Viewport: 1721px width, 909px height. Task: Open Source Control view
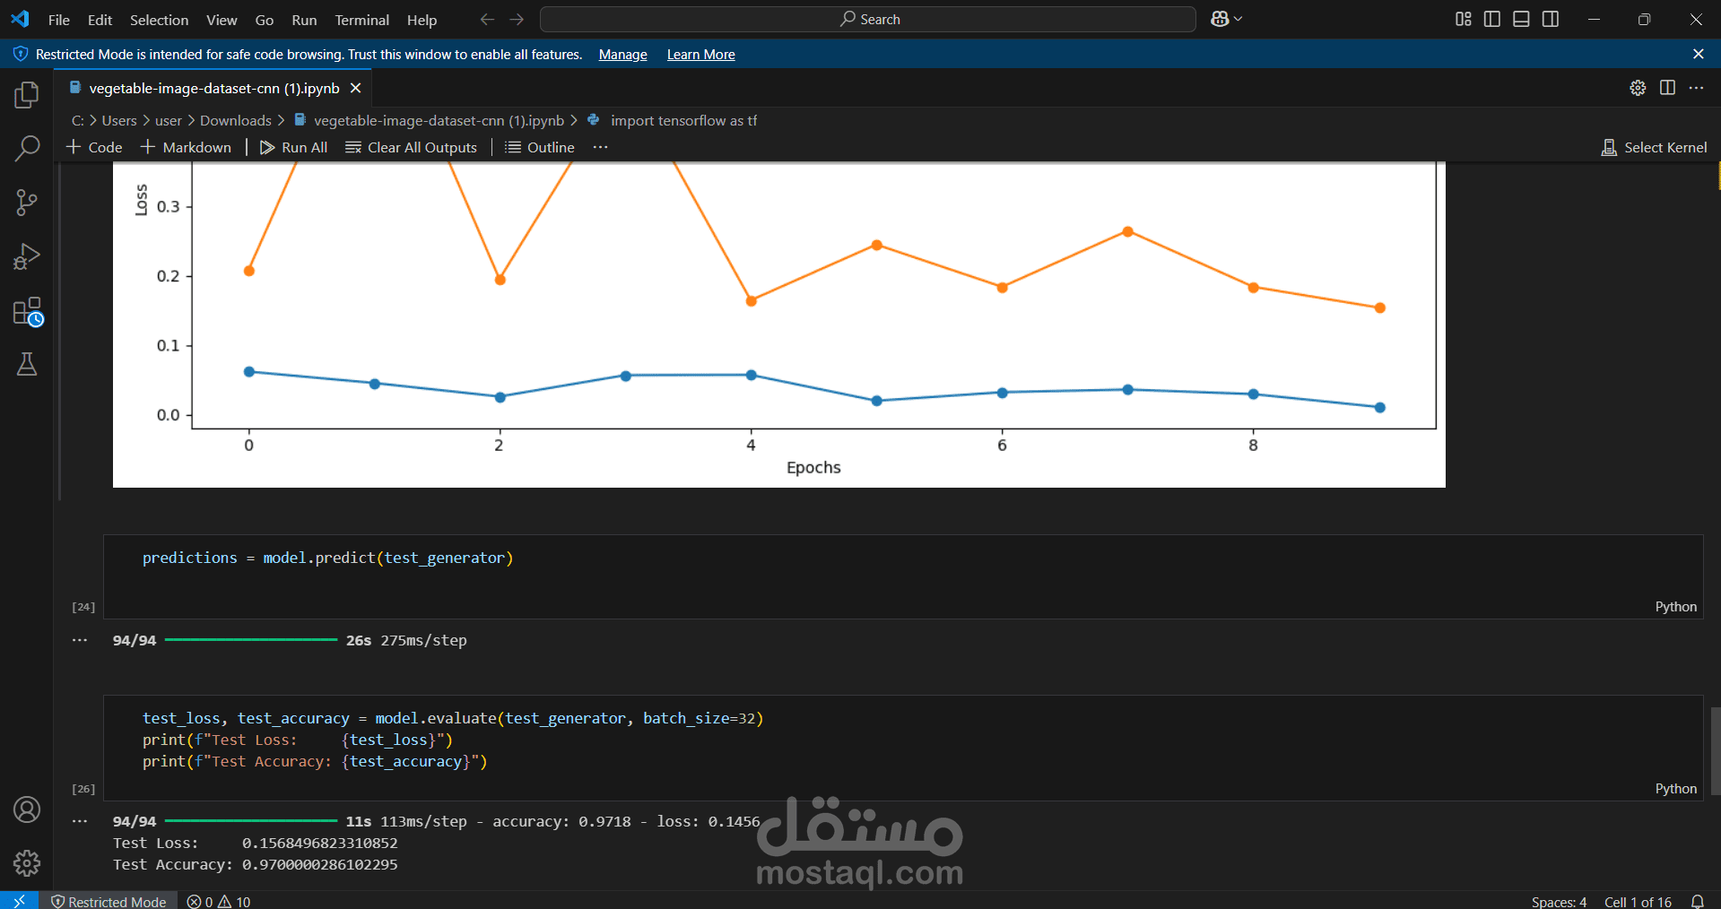tap(27, 203)
